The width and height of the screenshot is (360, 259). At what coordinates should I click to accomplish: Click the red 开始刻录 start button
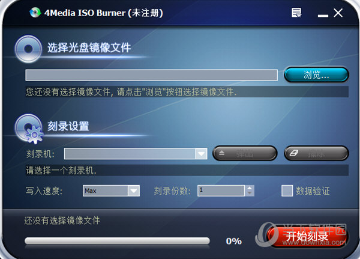307,236
